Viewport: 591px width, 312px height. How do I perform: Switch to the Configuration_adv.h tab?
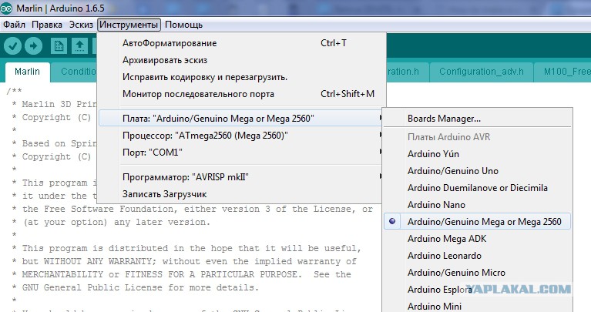[x=482, y=72]
